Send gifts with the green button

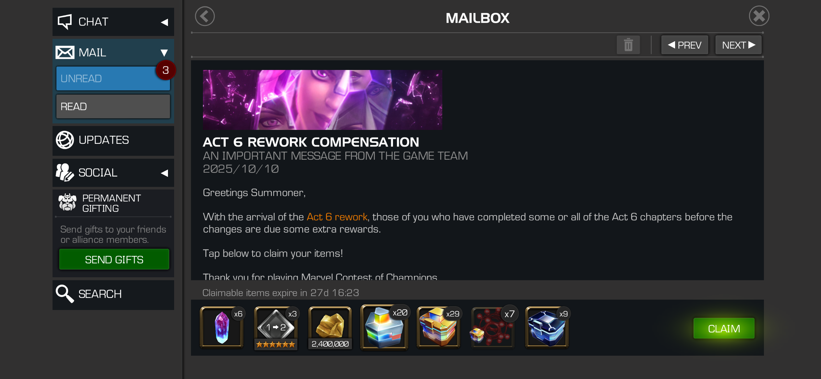click(114, 259)
